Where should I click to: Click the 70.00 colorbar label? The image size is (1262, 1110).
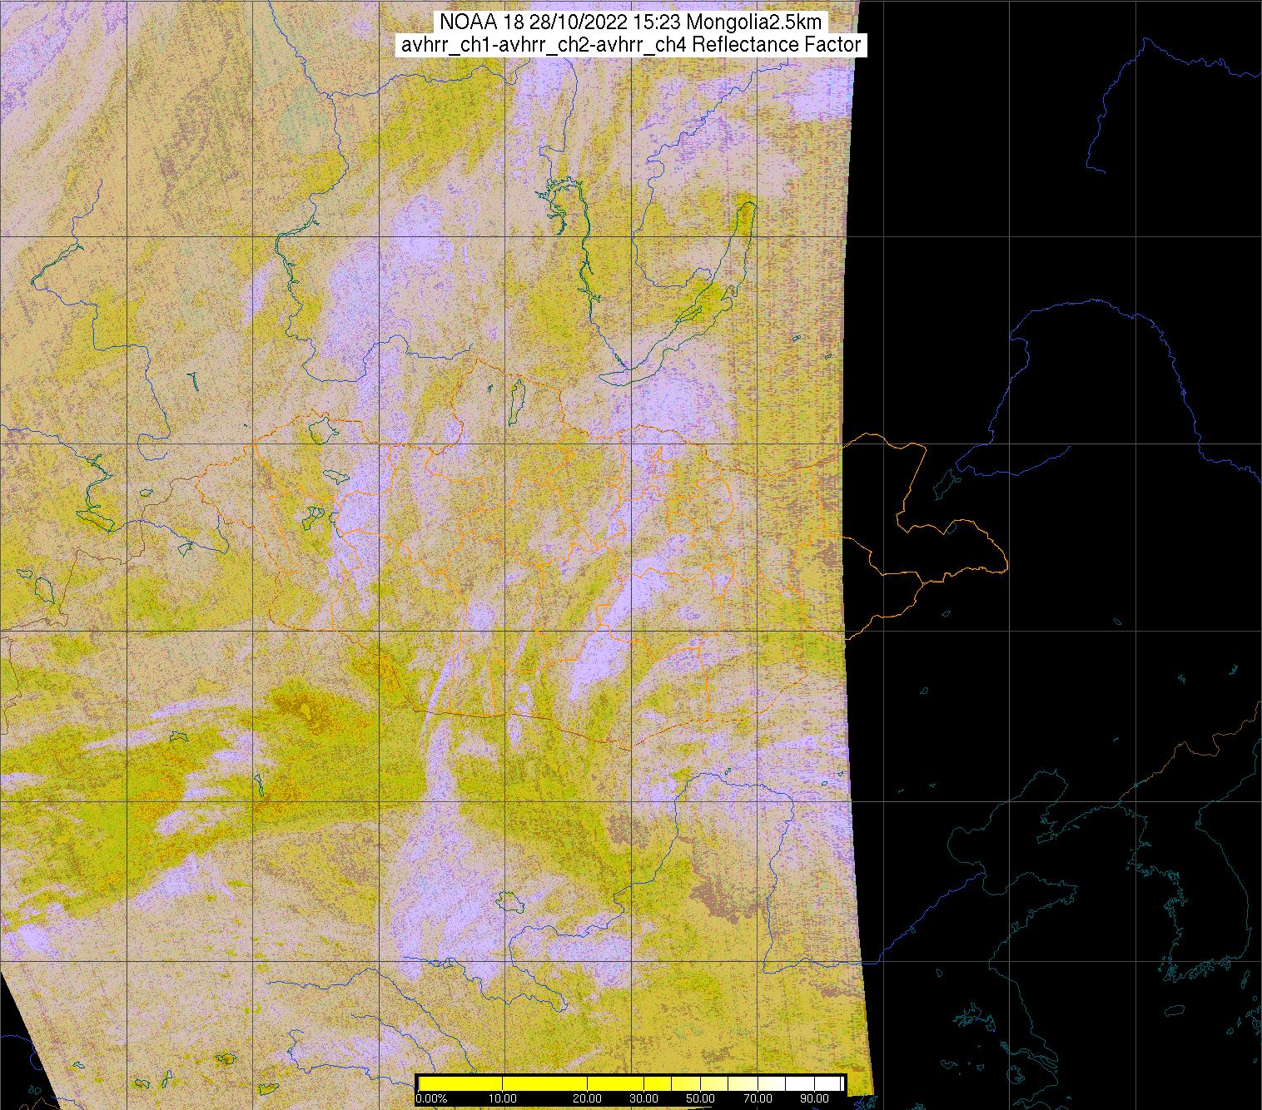tap(757, 1099)
